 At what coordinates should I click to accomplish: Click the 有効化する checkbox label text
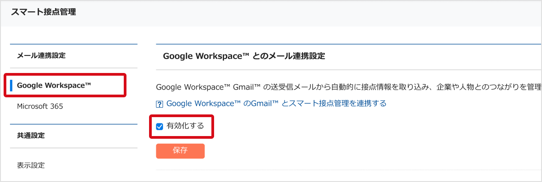click(185, 126)
